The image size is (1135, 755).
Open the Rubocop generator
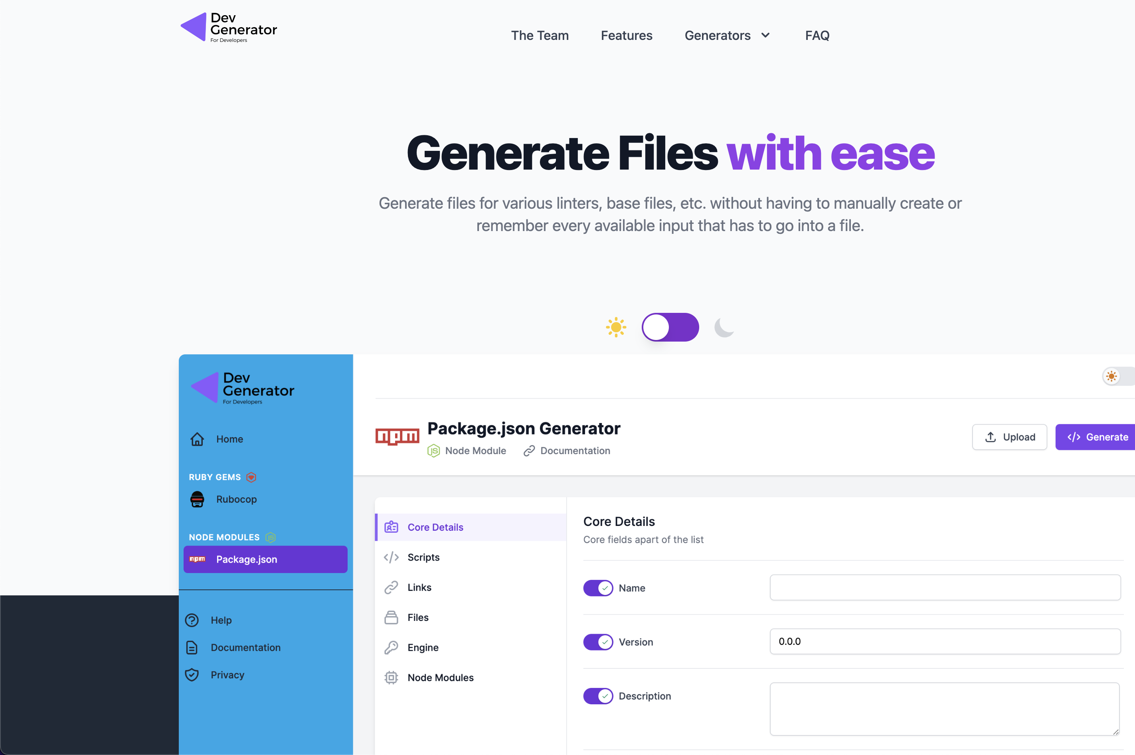click(236, 499)
